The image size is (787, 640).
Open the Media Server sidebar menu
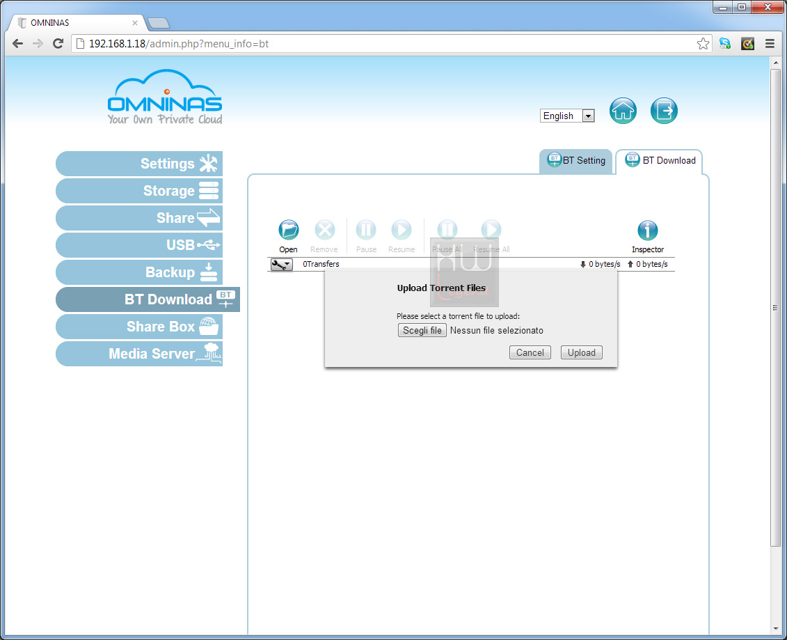point(139,354)
